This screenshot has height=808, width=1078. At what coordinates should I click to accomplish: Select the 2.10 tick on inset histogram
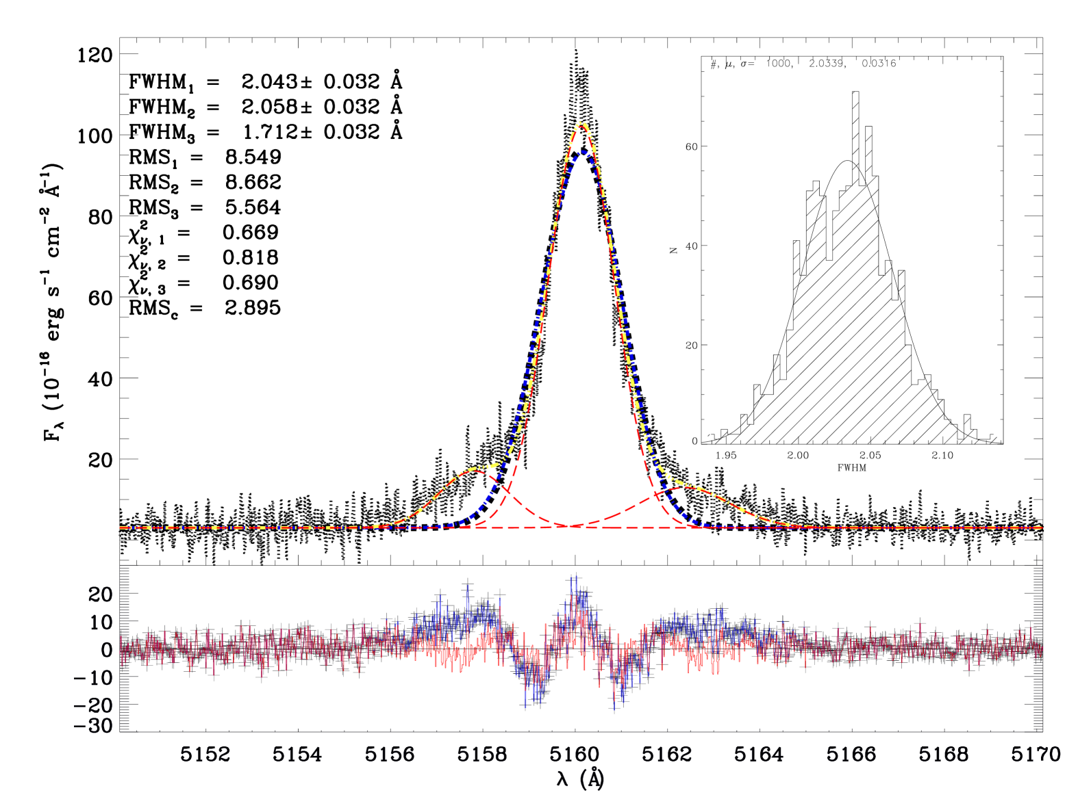pyautogui.click(x=942, y=456)
